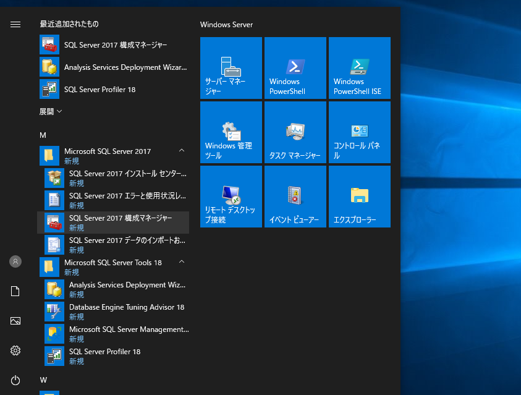Click the Windows Server tile group title
Image resolution: width=521 pixels, height=395 pixels.
pyautogui.click(x=226, y=25)
